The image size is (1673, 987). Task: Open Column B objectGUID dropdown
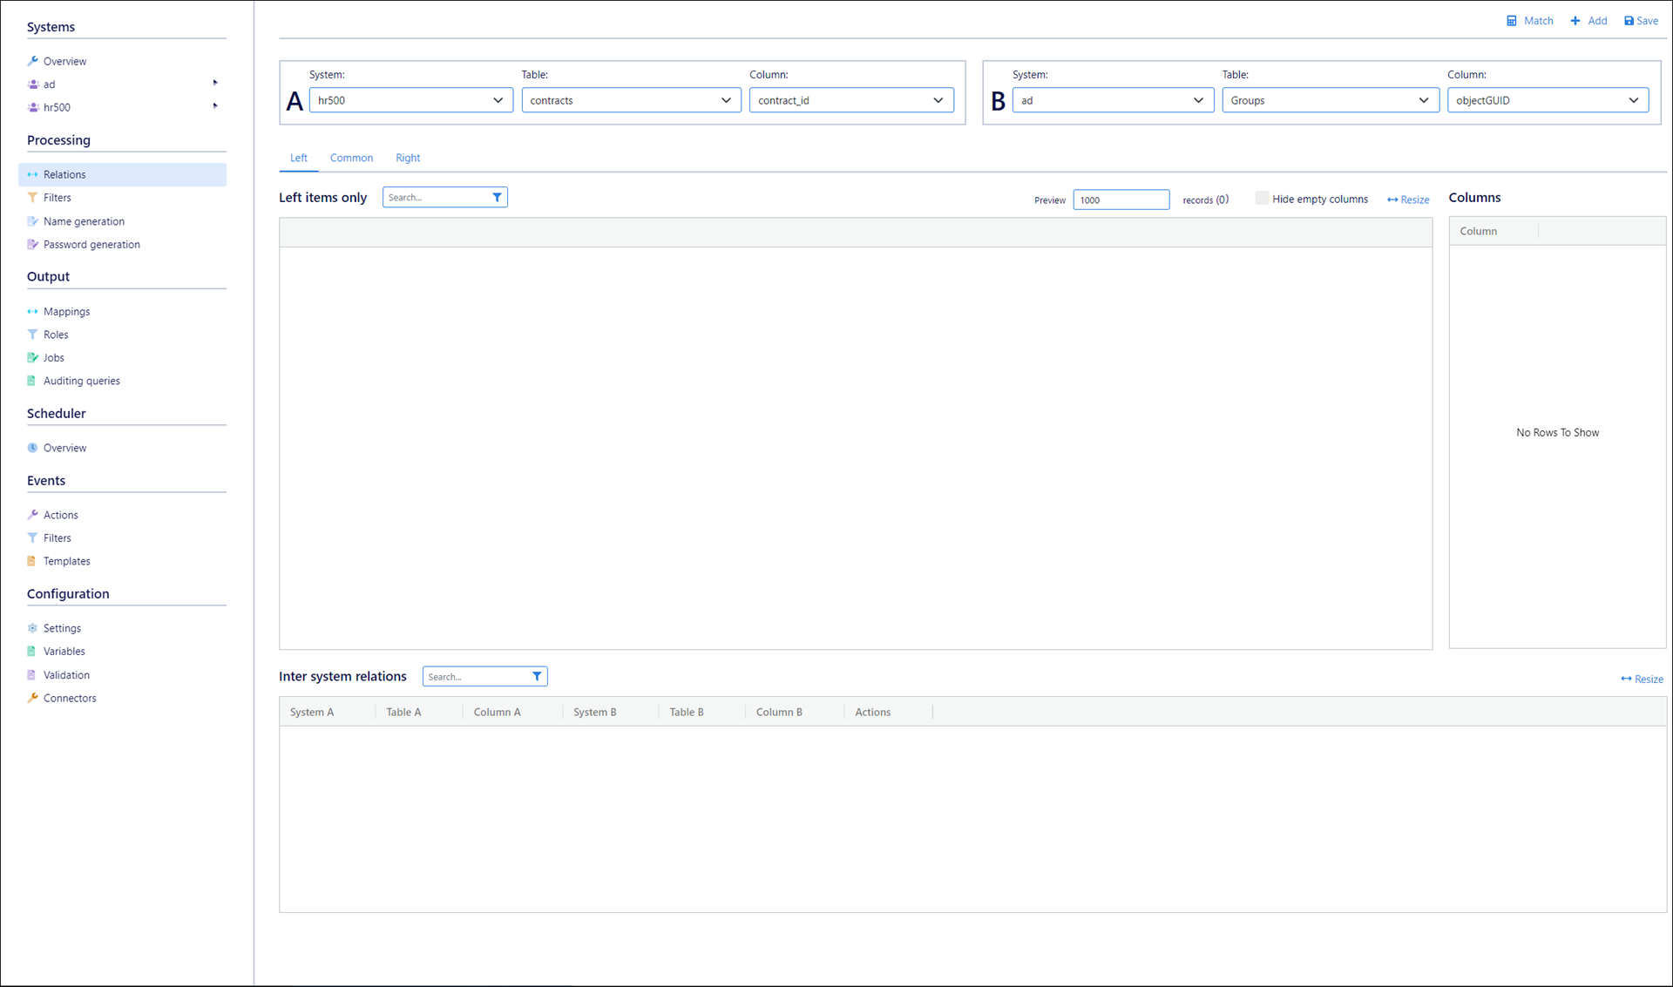coord(1547,100)
